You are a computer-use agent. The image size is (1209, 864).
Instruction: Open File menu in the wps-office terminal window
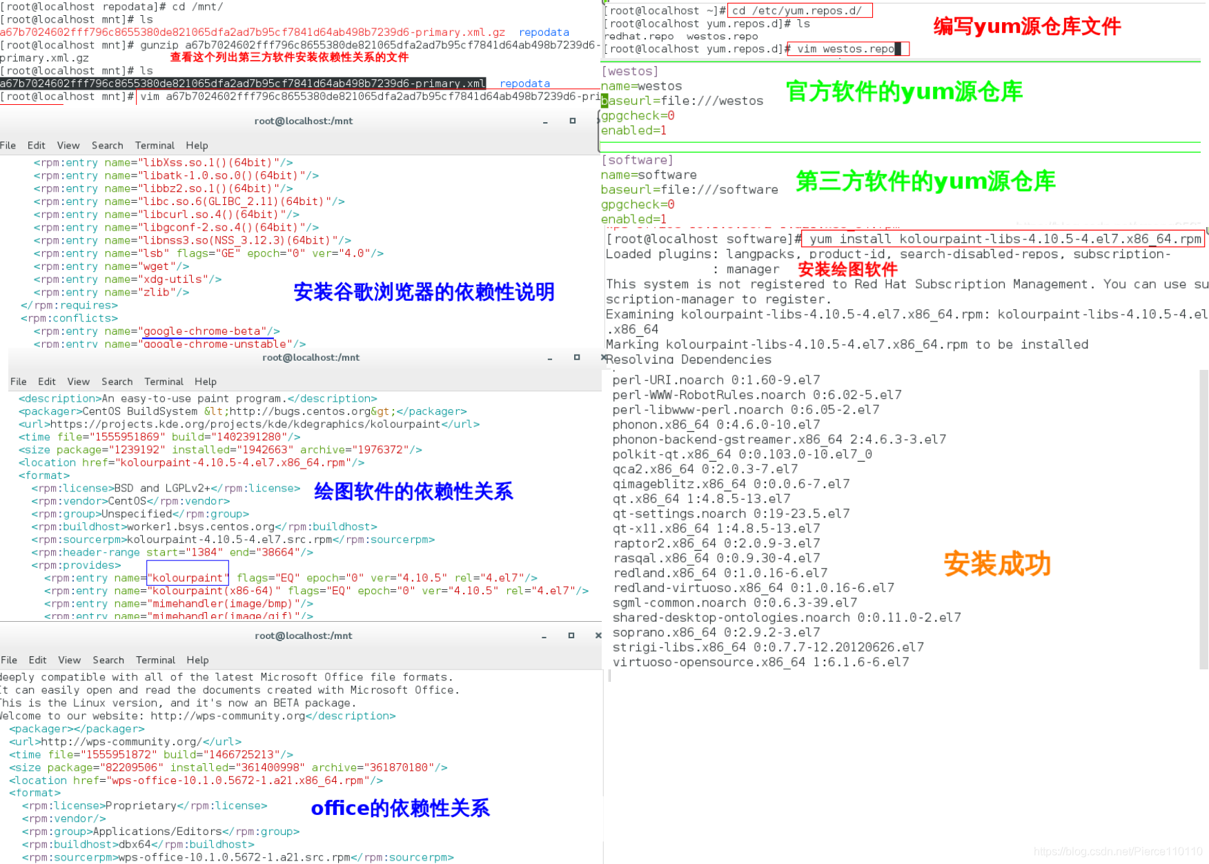click(9, 660)
